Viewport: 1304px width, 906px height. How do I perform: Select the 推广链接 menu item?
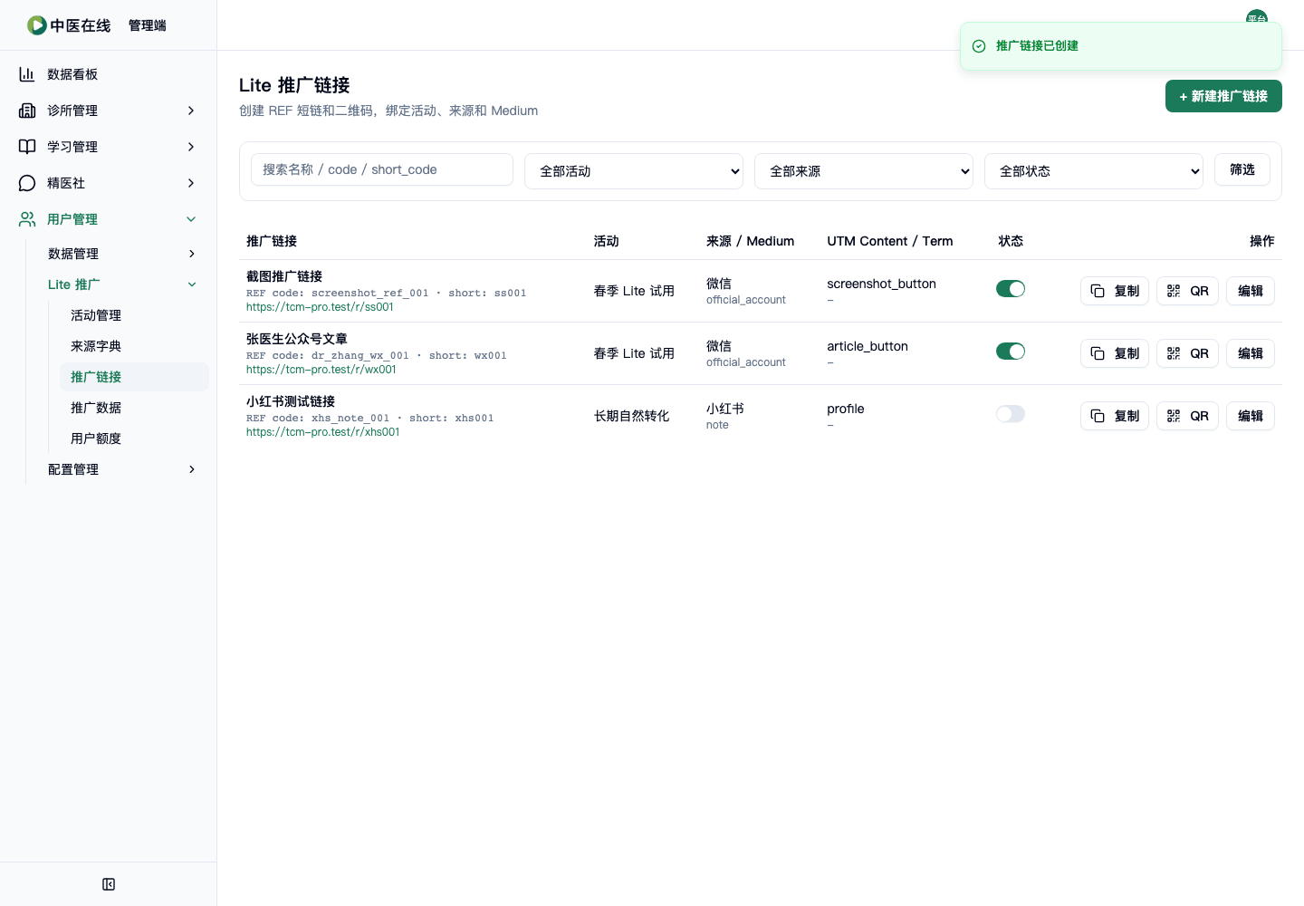134,377
